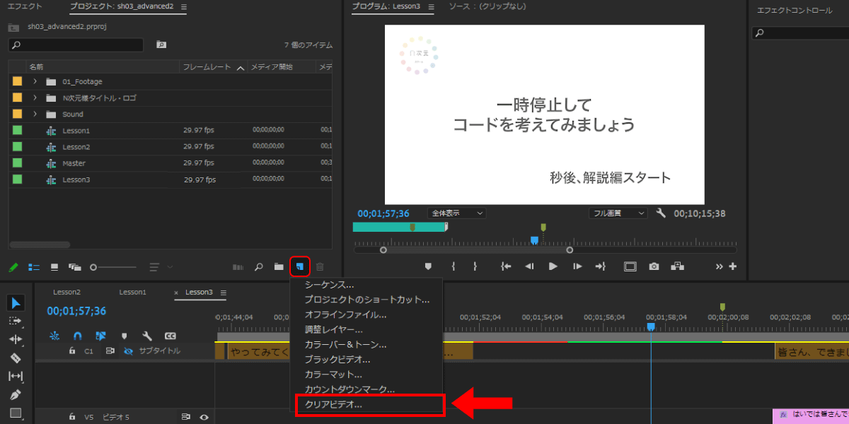Choose カラーマット... from the menu
Viewport: 849px width, 424px height.
click(x=333, y=374)
